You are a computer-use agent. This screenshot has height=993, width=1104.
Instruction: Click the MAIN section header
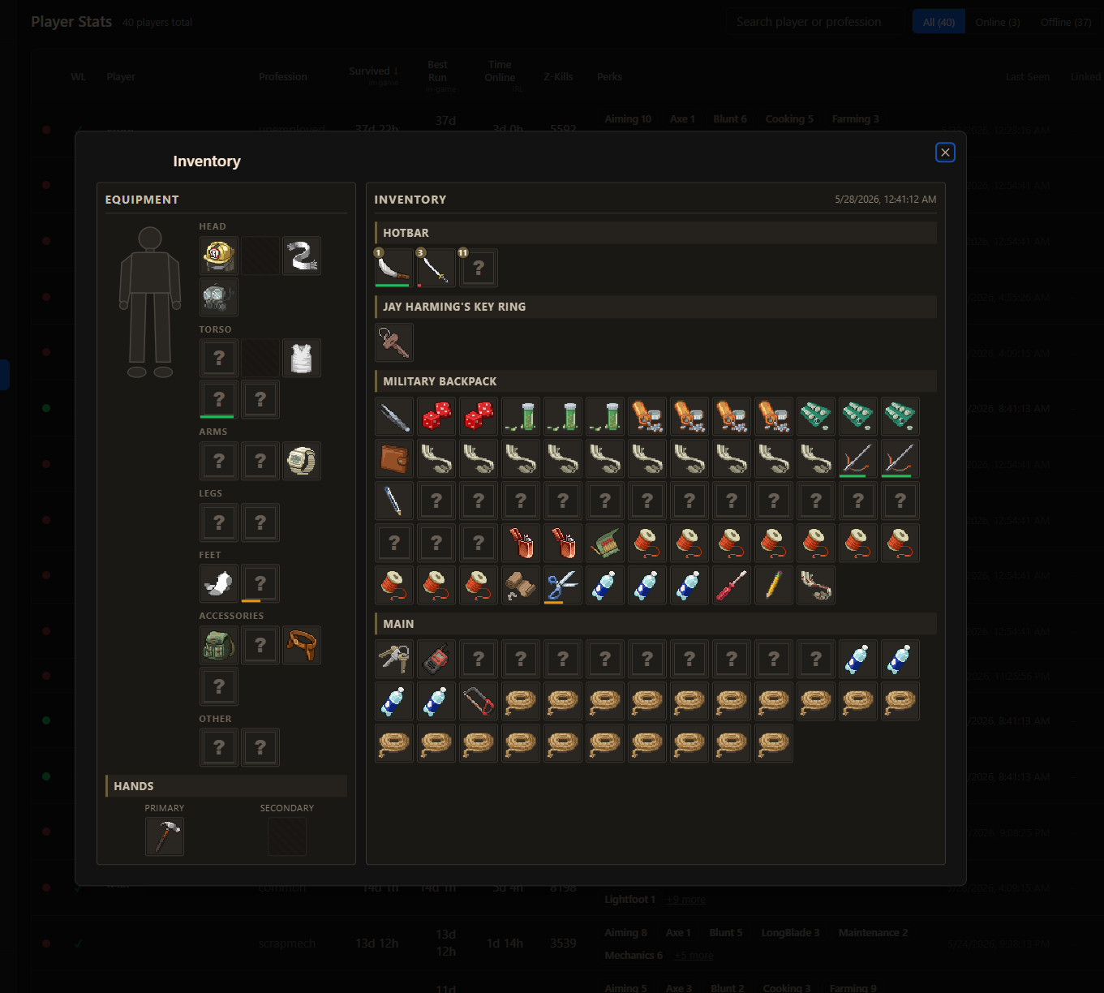[x=655, y=624]
